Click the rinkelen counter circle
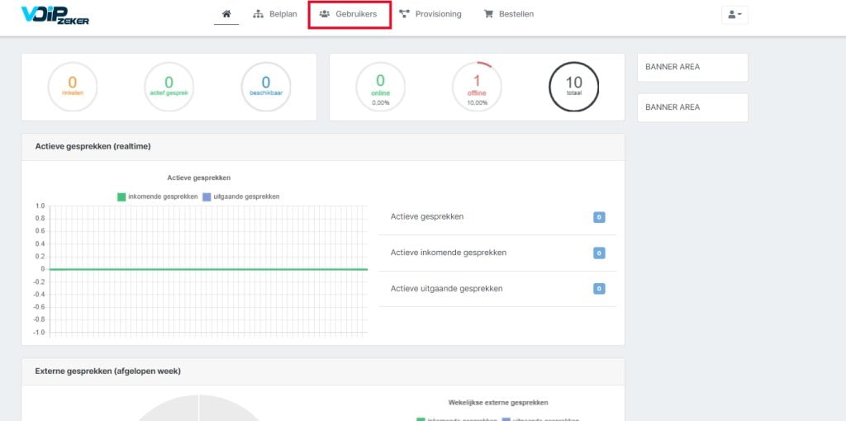This screenshot has width=846, height=421. coord(73,87)
